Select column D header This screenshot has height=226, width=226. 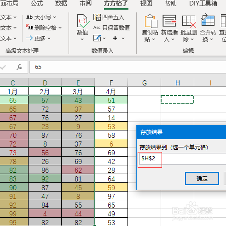pyautogui.click(x=45, y=83)
